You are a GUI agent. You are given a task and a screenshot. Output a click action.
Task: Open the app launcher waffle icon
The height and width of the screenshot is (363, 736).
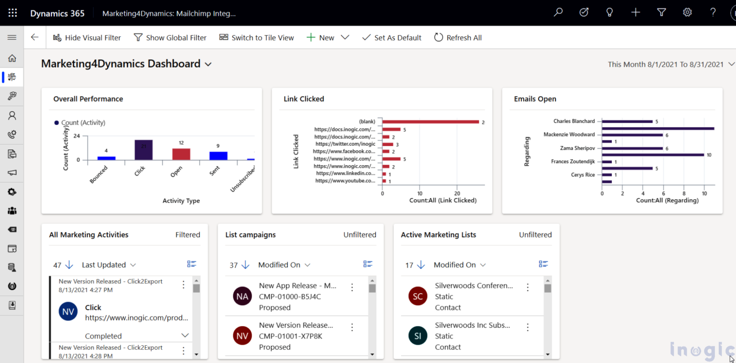pos(12,12)
